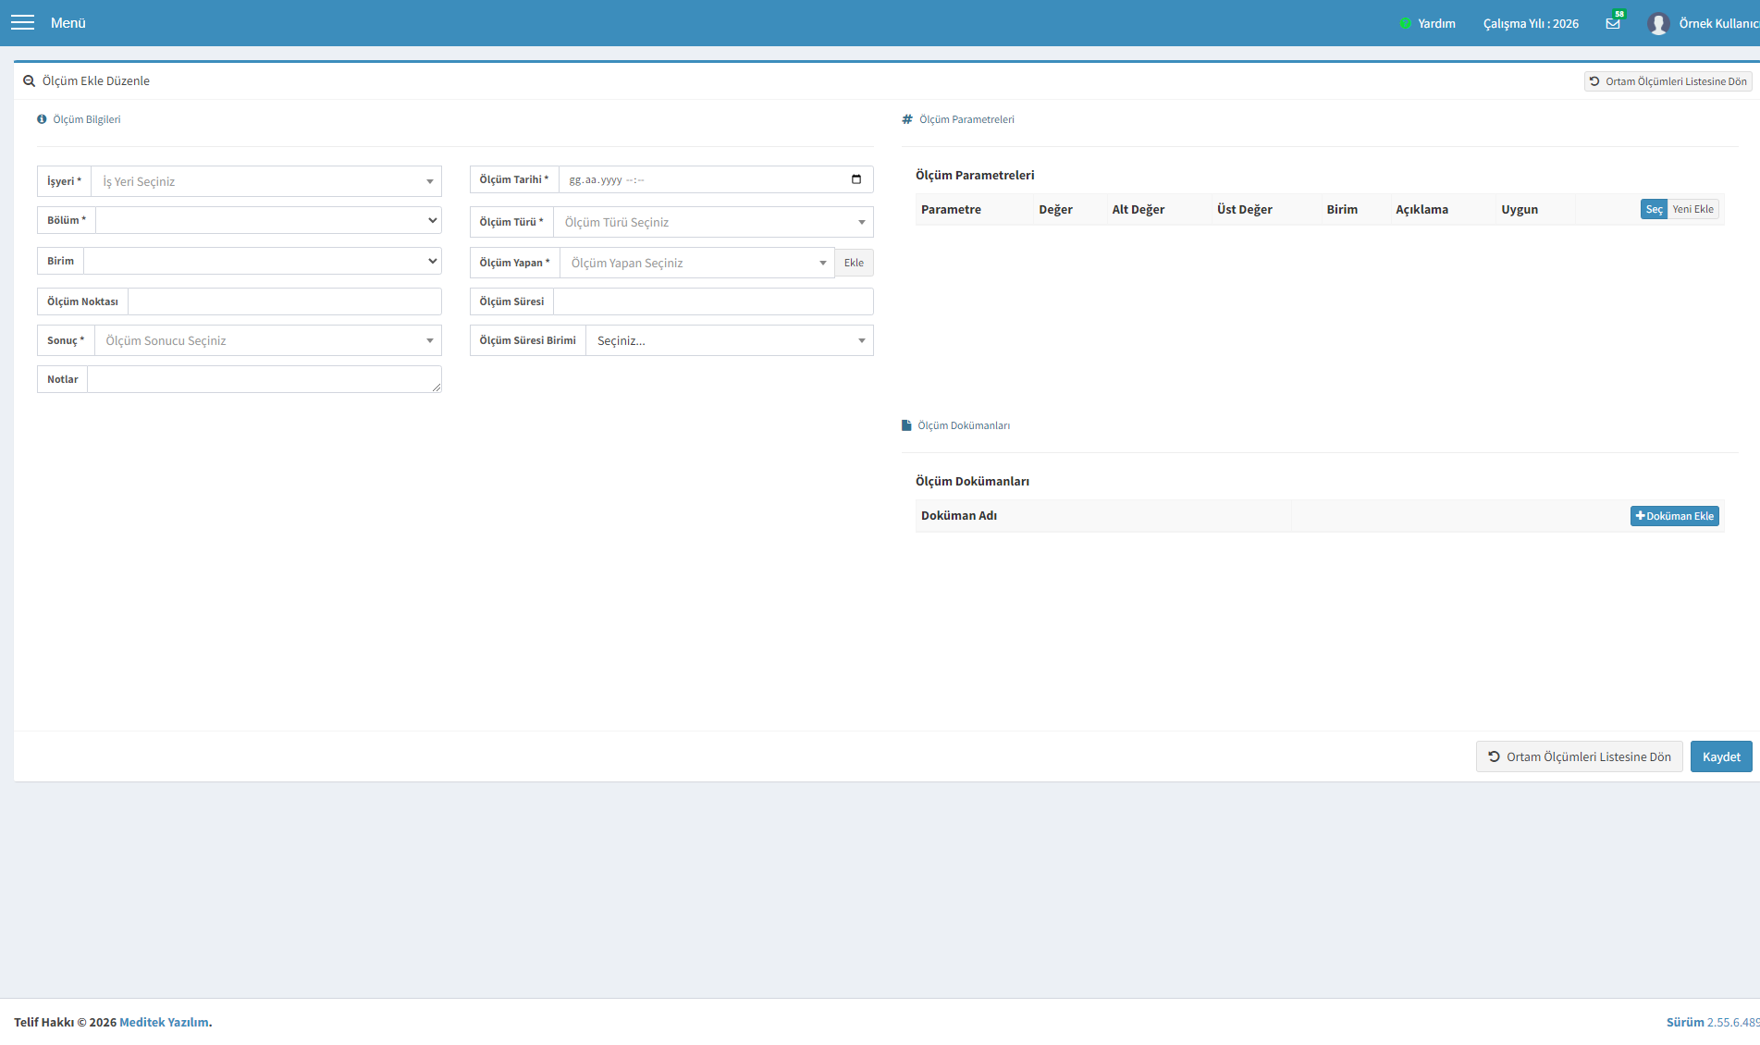Open the Sonuç result dropdown
The width and height of the screenshot is (1760, 1045).
pos(268,340)
